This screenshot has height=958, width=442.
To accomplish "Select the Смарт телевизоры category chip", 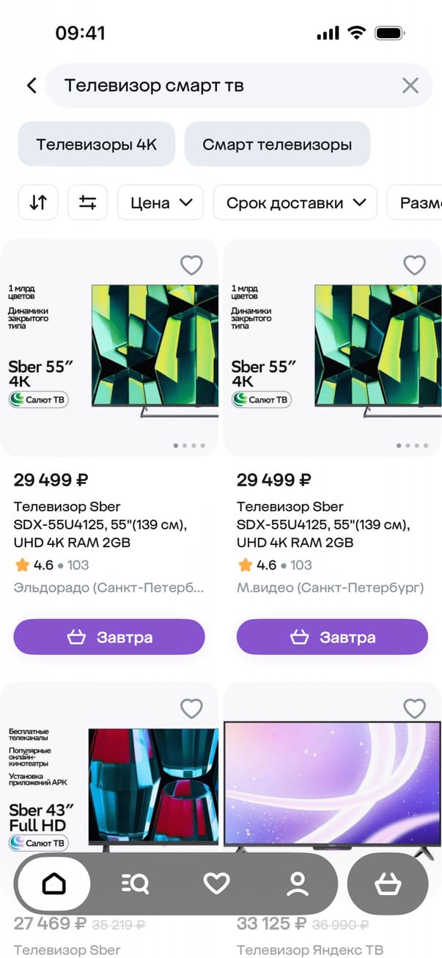I will click(x=277, y=145).
